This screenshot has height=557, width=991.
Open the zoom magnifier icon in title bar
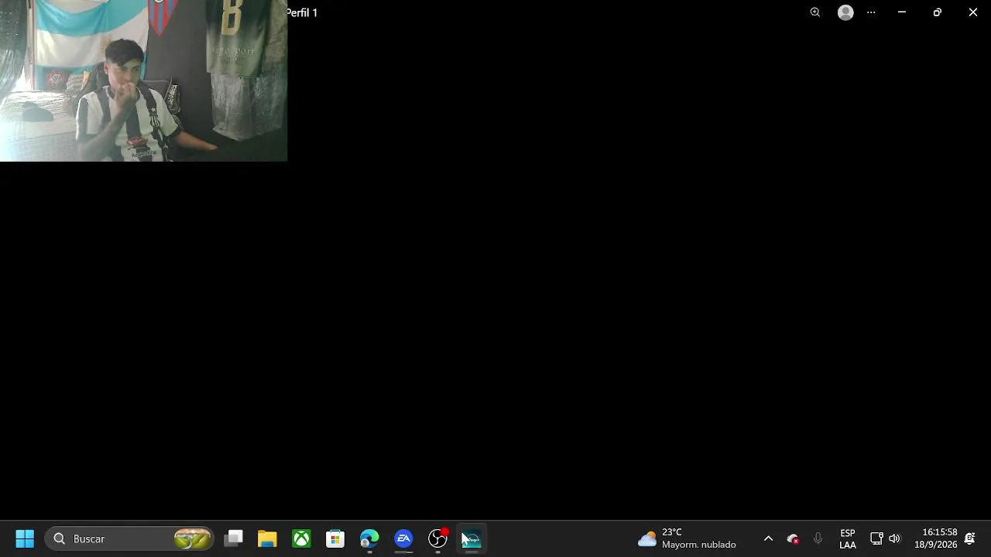pyautogui.click(x=815, y=12)
